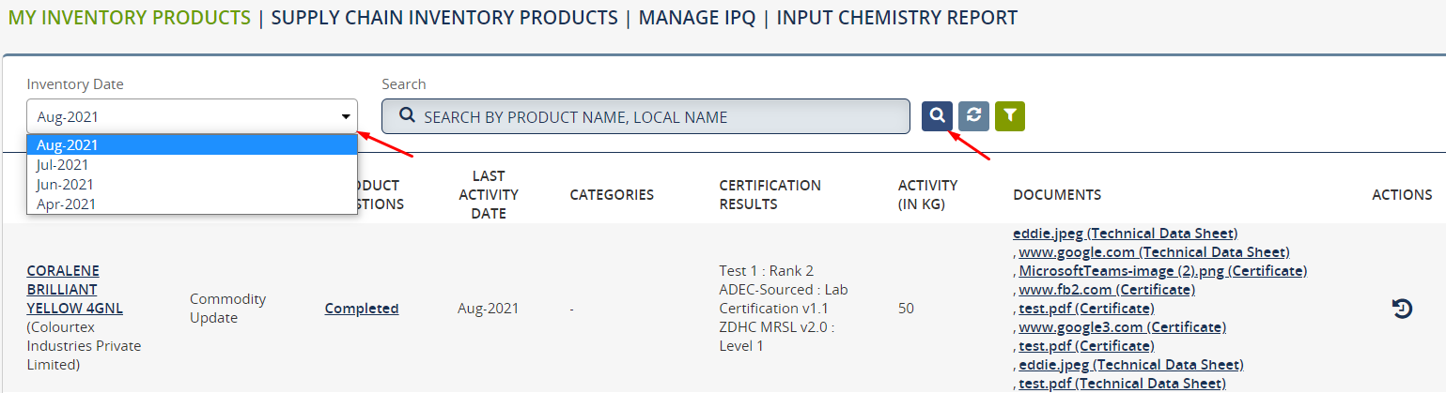Click the product name search field
This screenshot has width=1446, height=393.
(645, 116)
